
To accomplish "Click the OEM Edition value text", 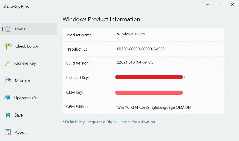I will point(154,107).
